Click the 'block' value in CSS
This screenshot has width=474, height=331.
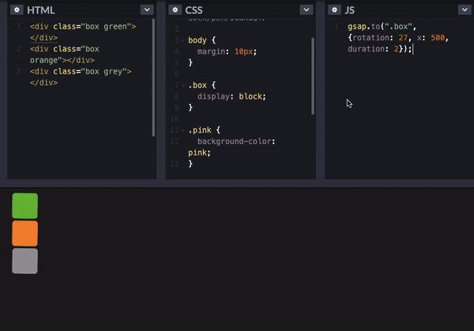pyautogui.click(x=250, y=96)
